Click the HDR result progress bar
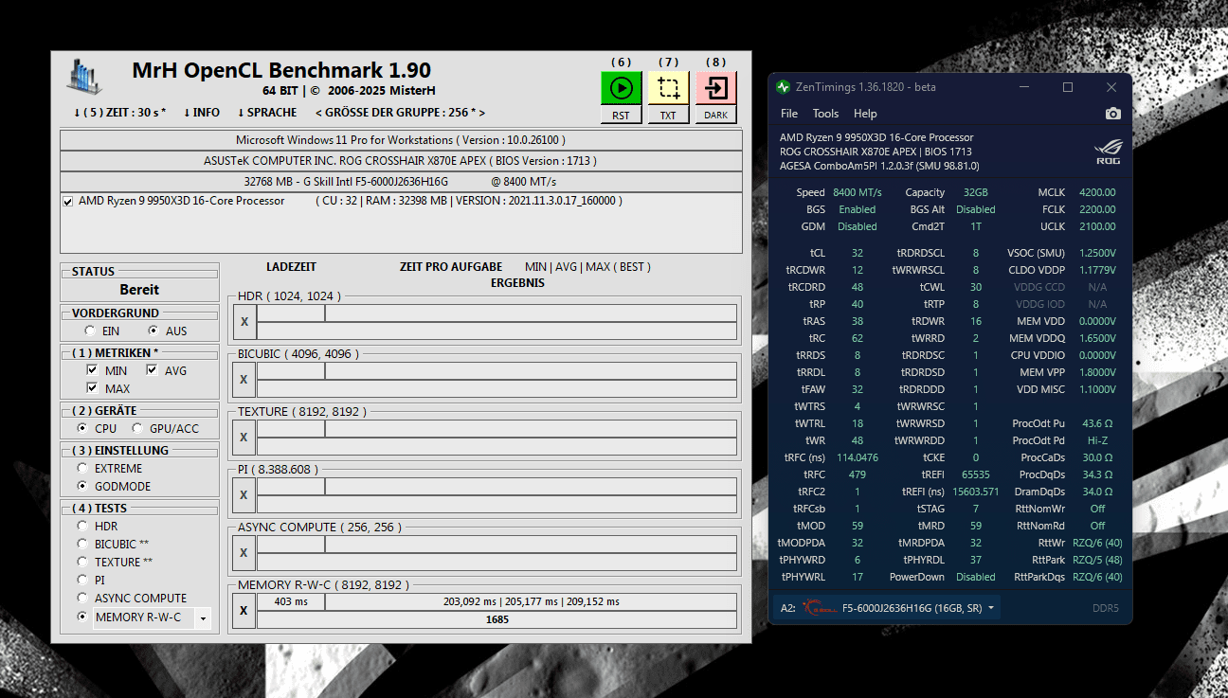 (x=497, y=331)
